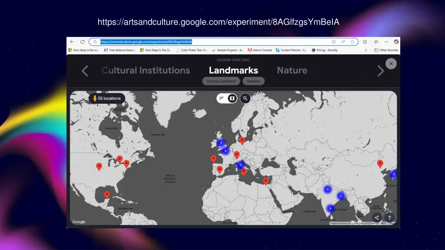445x250 pixels.
Task: Select the red pin over Mexico's Yucatán
Action: 107,194
